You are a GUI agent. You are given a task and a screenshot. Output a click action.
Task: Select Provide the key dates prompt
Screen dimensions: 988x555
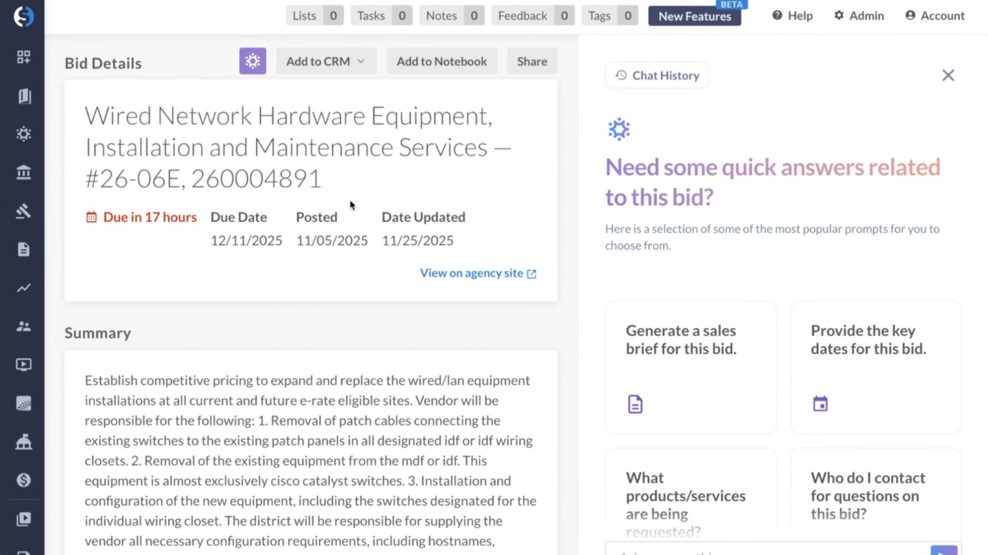pyautogui.click(x=875, y=367)
